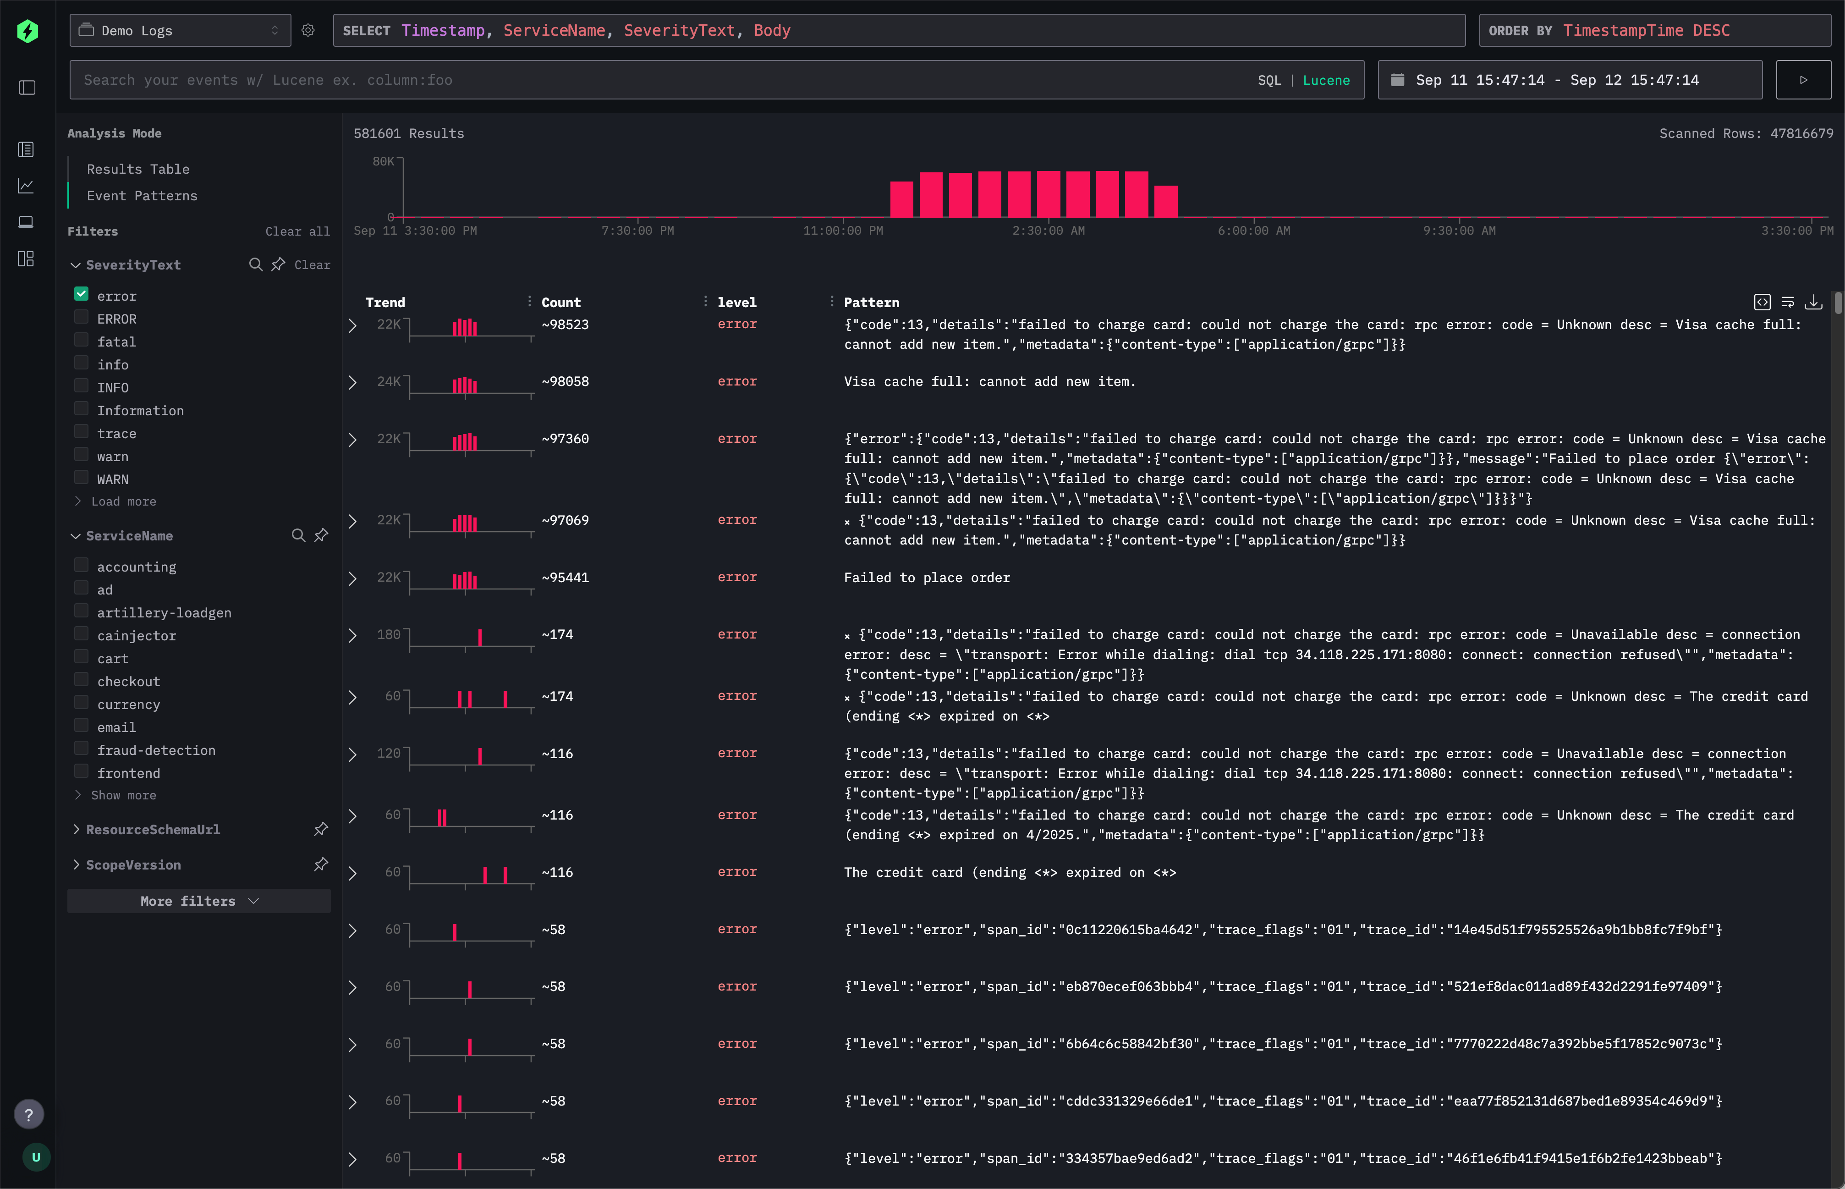Switch to the Results Table view
The width and height of the screenshot is (1845, 1189).
tap(138, 168)
